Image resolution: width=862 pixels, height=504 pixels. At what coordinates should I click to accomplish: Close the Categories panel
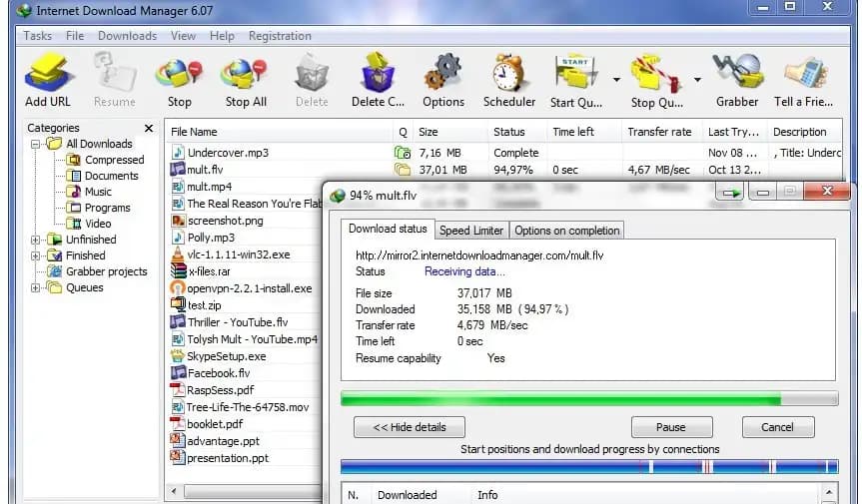pos(149,128)
